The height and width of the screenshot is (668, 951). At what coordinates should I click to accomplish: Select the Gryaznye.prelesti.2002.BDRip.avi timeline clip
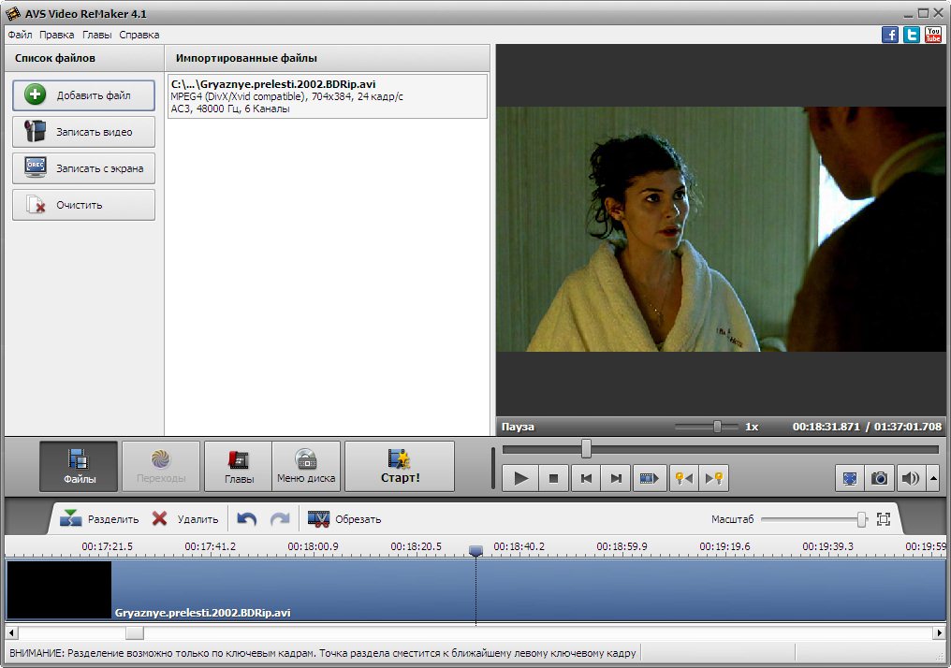tap(476, 590)
